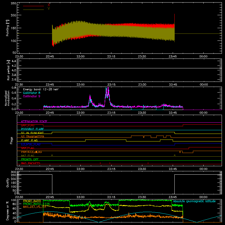The width and height of the screenshot is (225, 225).
Task: Click the FLARE_FLAG label
Action: coord(29,140)
